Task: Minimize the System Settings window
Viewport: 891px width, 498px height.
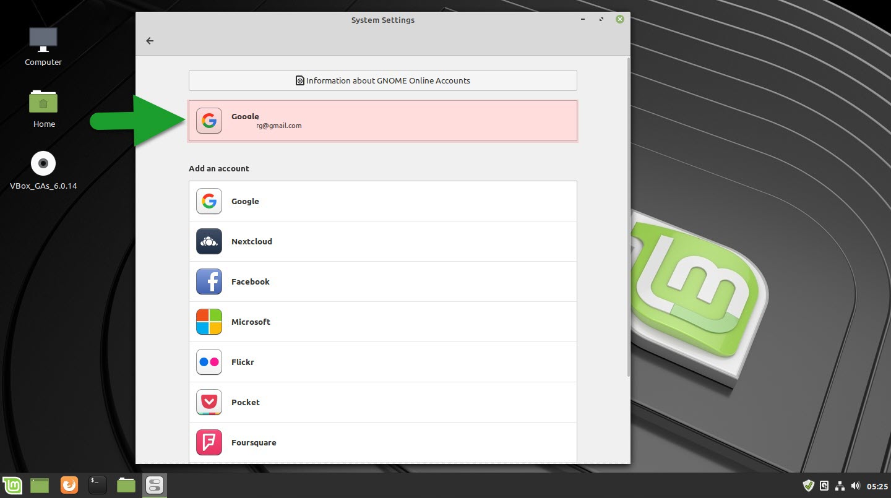Action: pos(583,20)
